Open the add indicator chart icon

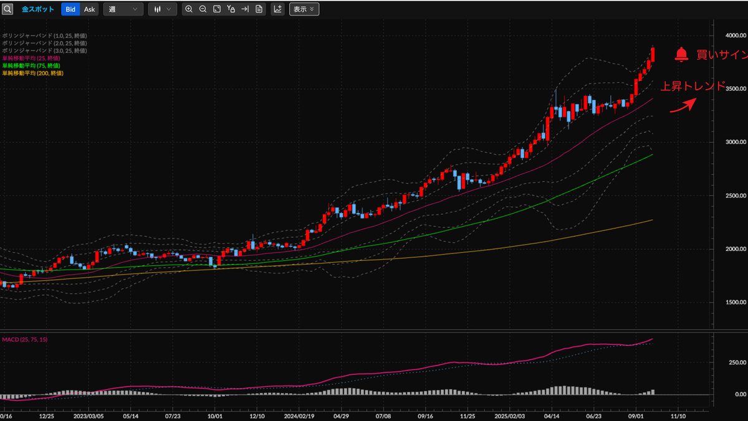(277, 9)
